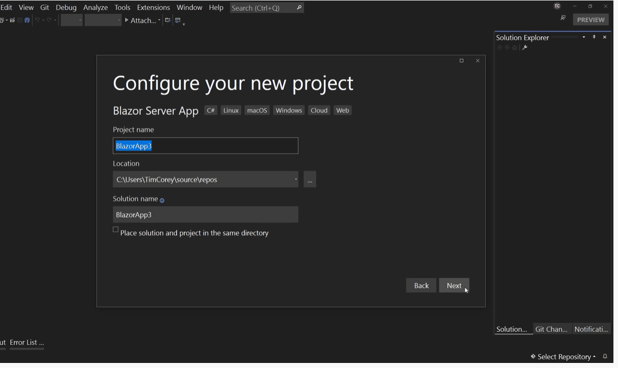Click the Save All toolbar icon
This screenshot has width=618, height=368.
[x=27, y=20]
